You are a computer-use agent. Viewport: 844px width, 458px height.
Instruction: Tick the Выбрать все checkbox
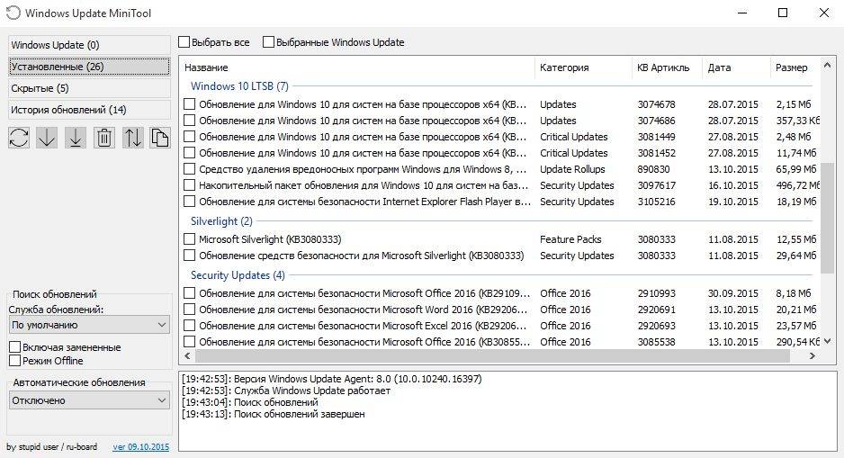click(184, 42)
